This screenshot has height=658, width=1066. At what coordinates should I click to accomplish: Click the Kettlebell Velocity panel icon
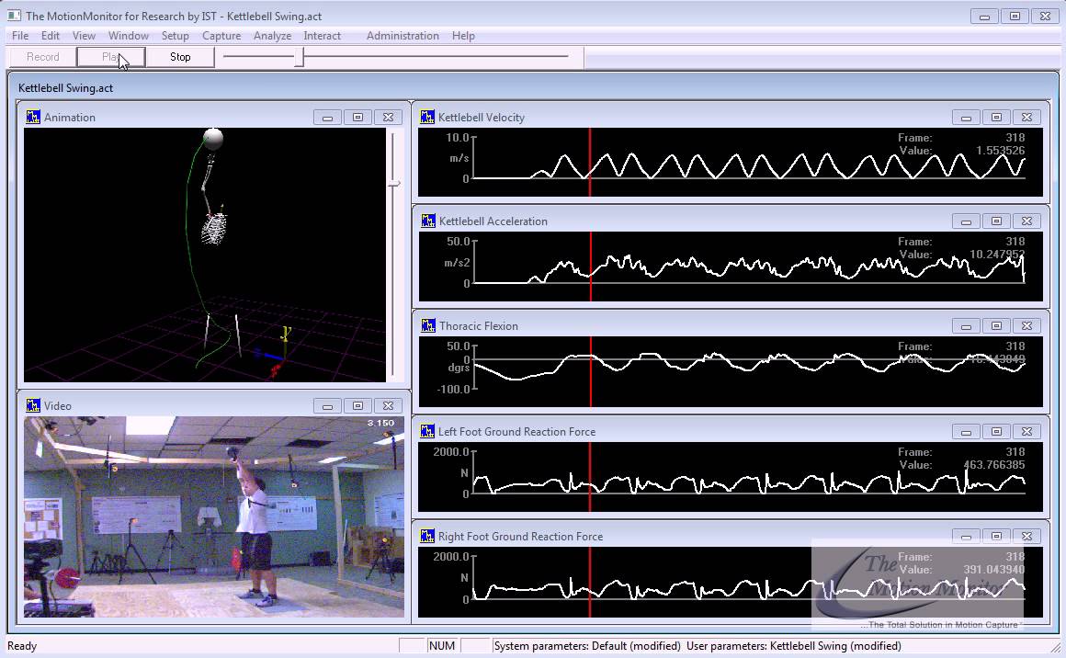click(x=427, y=117)
